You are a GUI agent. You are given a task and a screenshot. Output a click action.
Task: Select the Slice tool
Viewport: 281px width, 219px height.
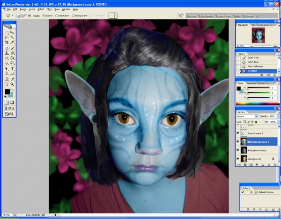coord(12,42)
